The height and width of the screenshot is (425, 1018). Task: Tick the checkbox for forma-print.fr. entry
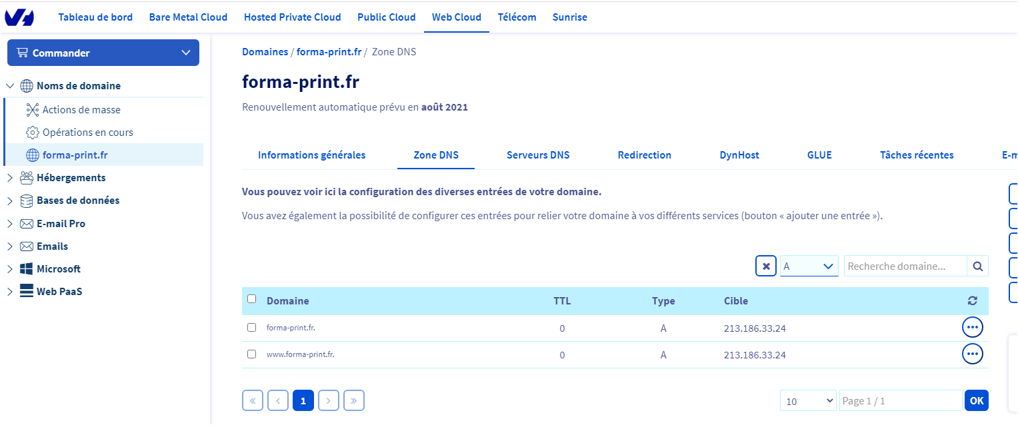251,328
